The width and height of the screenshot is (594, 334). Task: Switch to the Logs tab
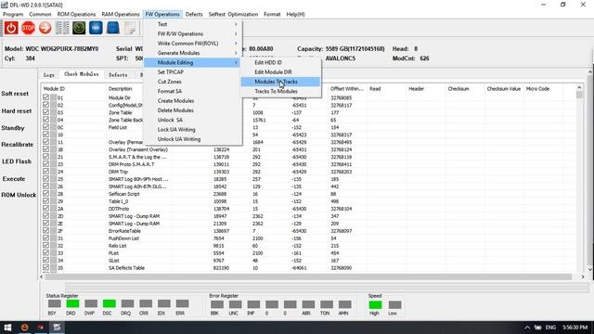49,75
